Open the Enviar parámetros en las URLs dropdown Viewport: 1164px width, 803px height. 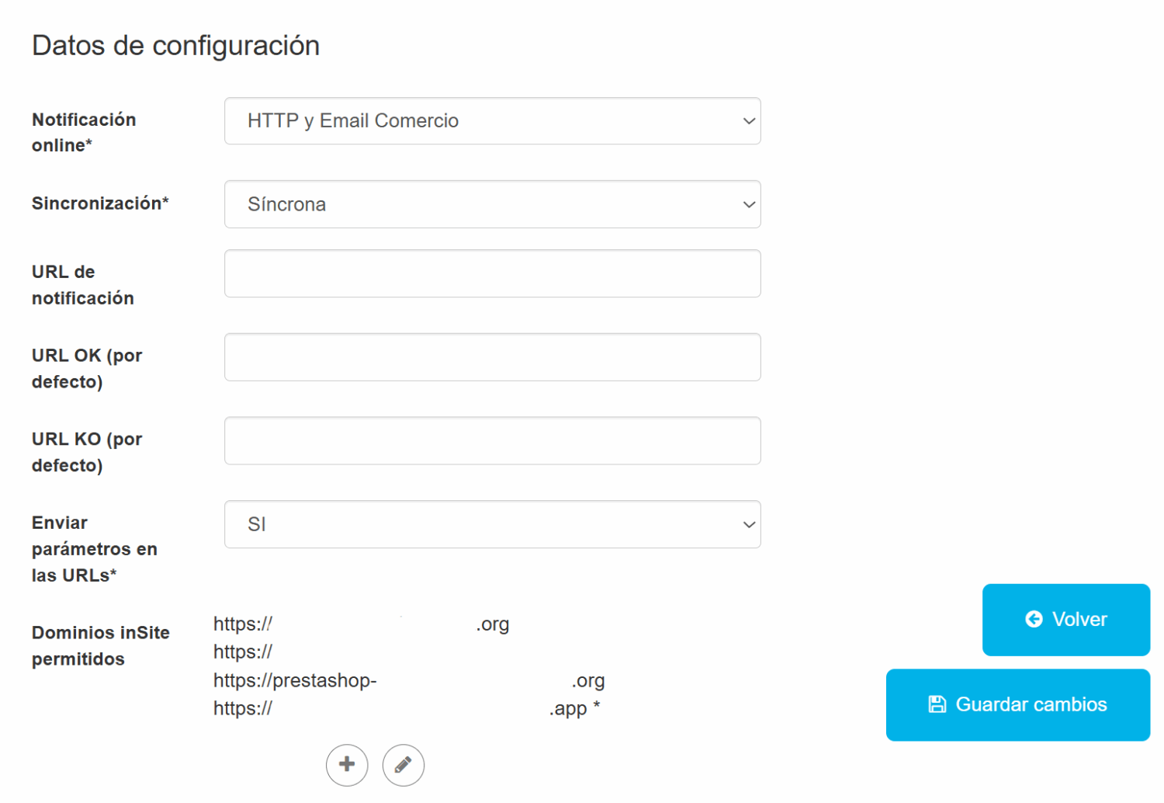492,524
